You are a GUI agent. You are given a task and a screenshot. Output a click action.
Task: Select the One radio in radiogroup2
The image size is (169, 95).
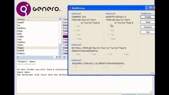(108, 30)
